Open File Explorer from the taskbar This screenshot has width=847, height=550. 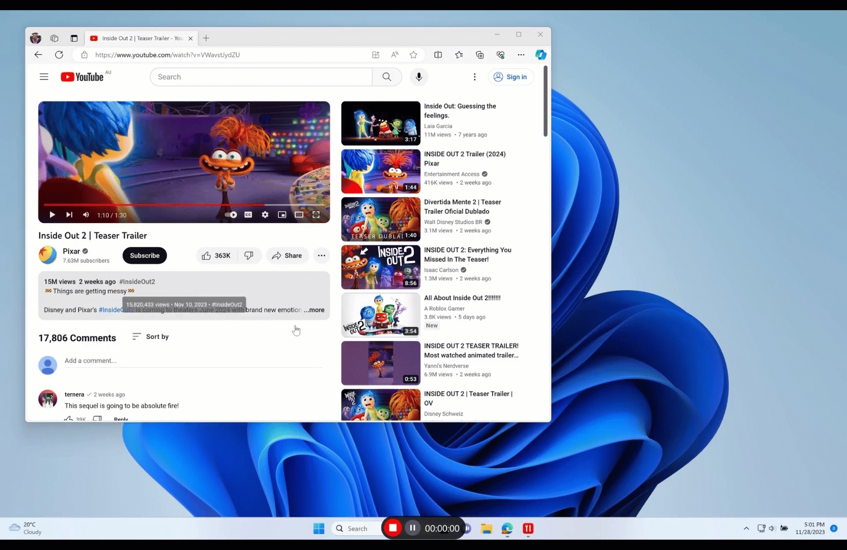(x=487, y=529)
